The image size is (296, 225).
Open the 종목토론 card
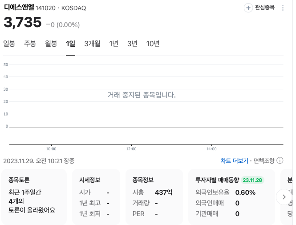(x=34, y=197)
